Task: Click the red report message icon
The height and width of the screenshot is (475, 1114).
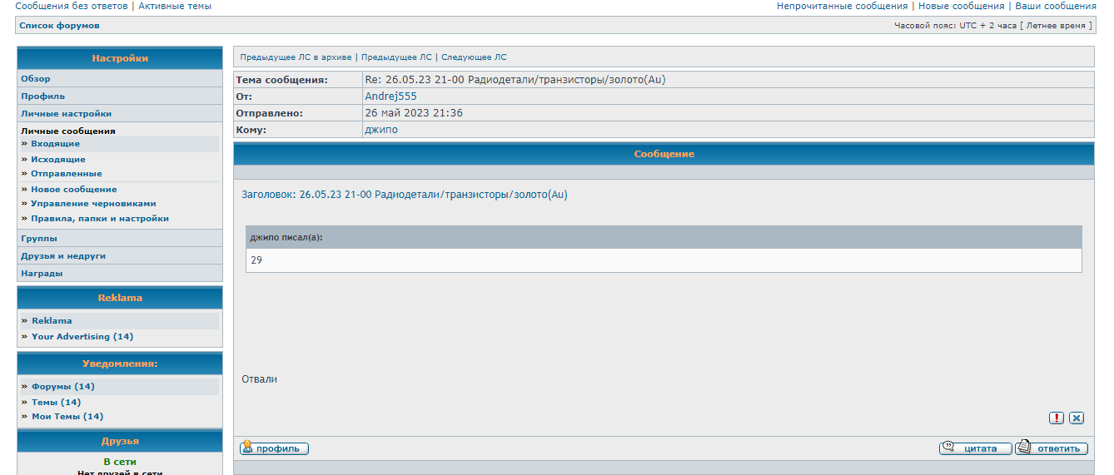Action: 1057,418
